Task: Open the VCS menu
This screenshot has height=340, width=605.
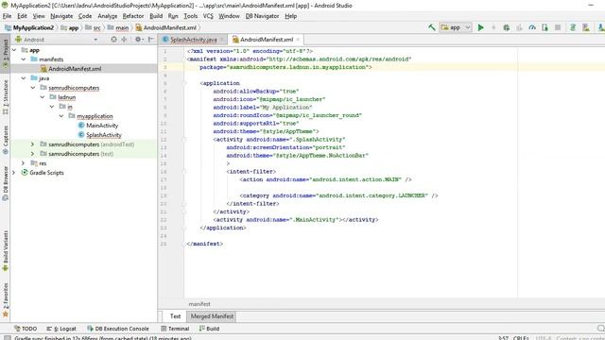Action: coord(208,16)
